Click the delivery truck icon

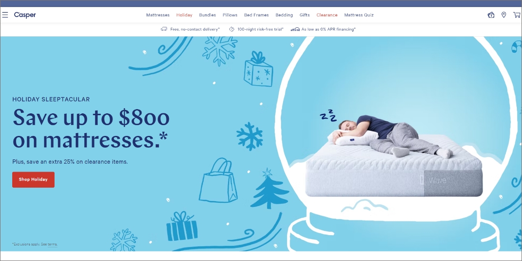click(164, 29)
